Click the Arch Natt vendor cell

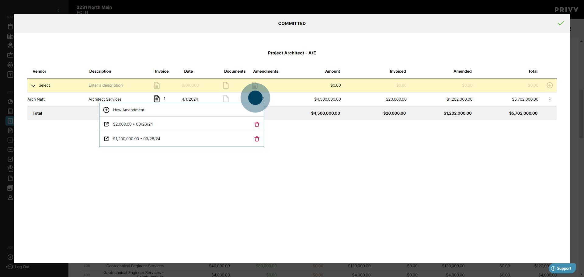coord(36,99)
